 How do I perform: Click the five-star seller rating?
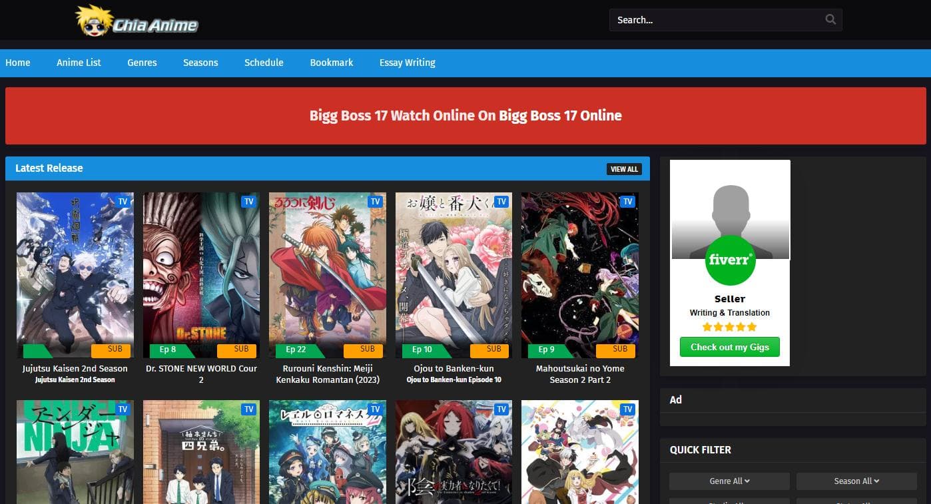730,327
